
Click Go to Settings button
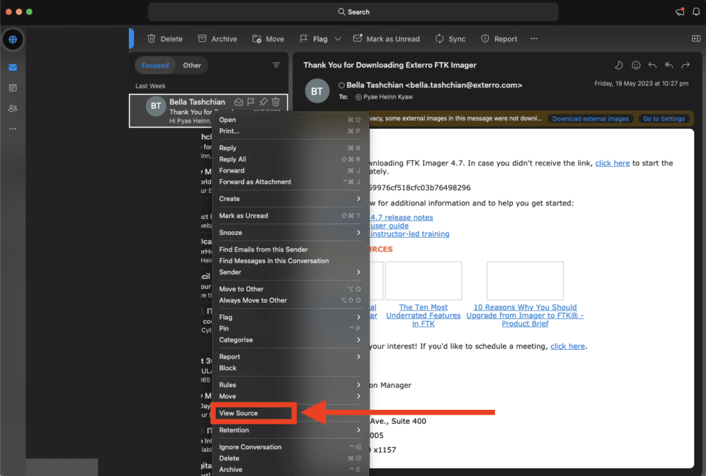pyautogui.click(x=664, y=118)
